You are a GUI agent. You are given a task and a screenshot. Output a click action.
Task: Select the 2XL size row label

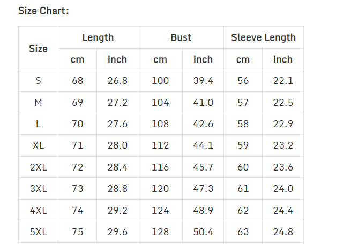coord(38,167)
